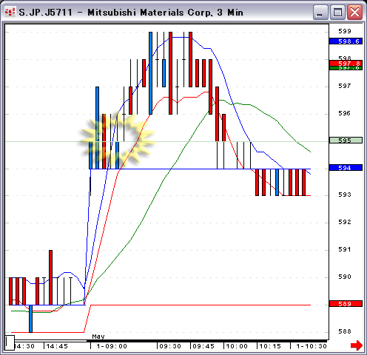Click the window title Mitsubishi Materials Corp, 3 Min
The width and height of the screenshot is (367, 355).
(165, 13)
